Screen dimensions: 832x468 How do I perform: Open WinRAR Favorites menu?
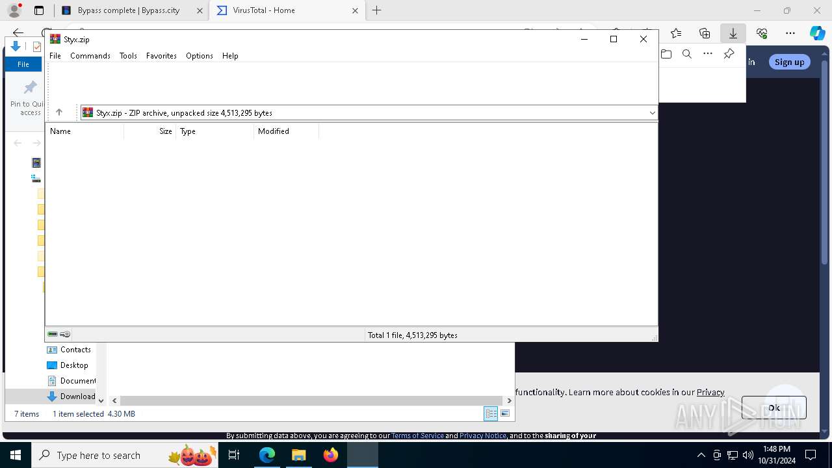(x=161, y=56)
